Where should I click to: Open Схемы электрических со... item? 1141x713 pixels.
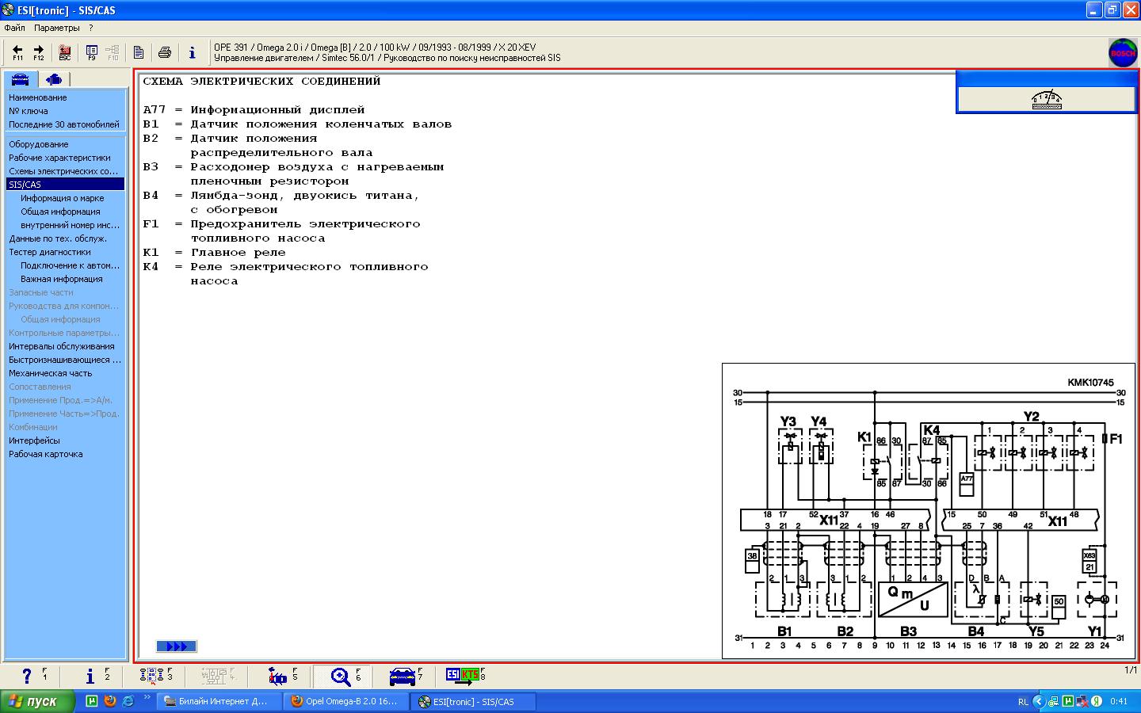[x=63, y=171]
